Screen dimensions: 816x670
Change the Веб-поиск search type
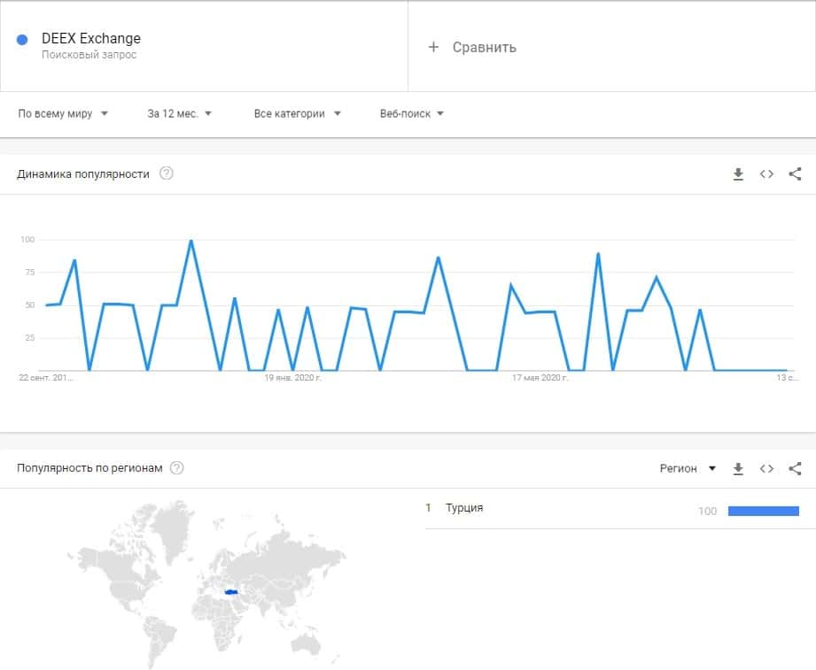coord(411,113)
